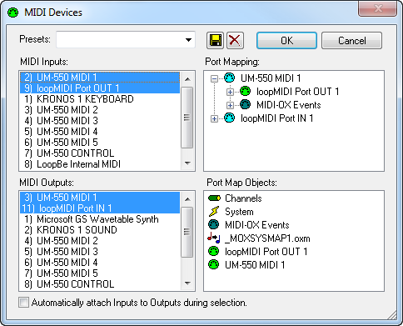403x326 pixels.
Task: Click the delete preset red X icon
Action: [x=235, y=41]
